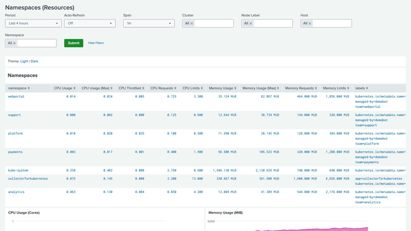Sort table by Memory Limits column
The width and height of the screenshot is (411, 231).
coord(336,88)
